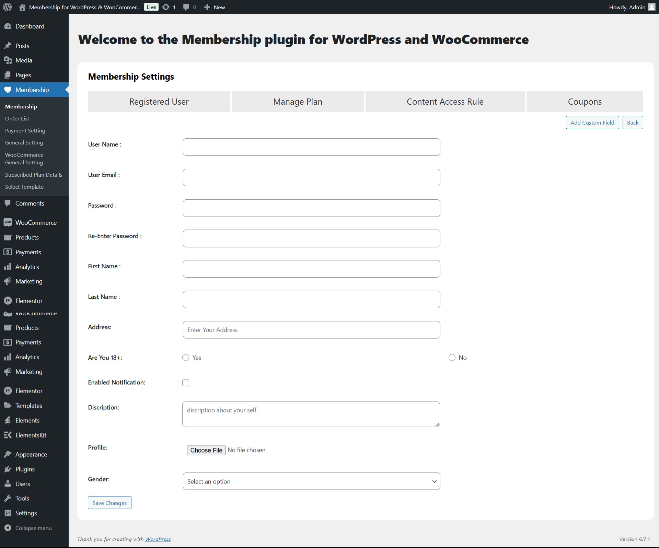
Task: Click the WordPress logo in the admin bar
Action: (7, 7)
